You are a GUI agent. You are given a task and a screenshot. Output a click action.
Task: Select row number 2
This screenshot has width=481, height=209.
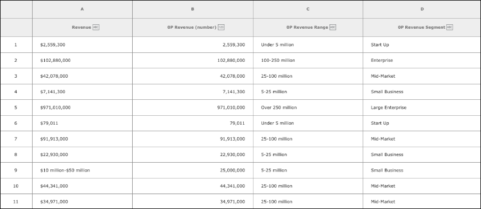click(16, 60)
